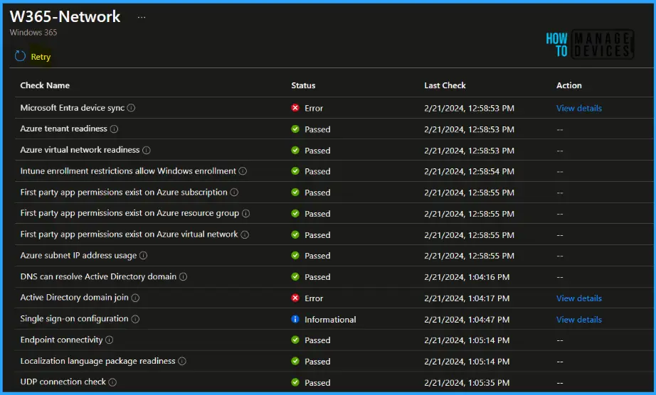View details for Microsoft Entra device sync
Screen dimensions: 656x395
(579, 108)
